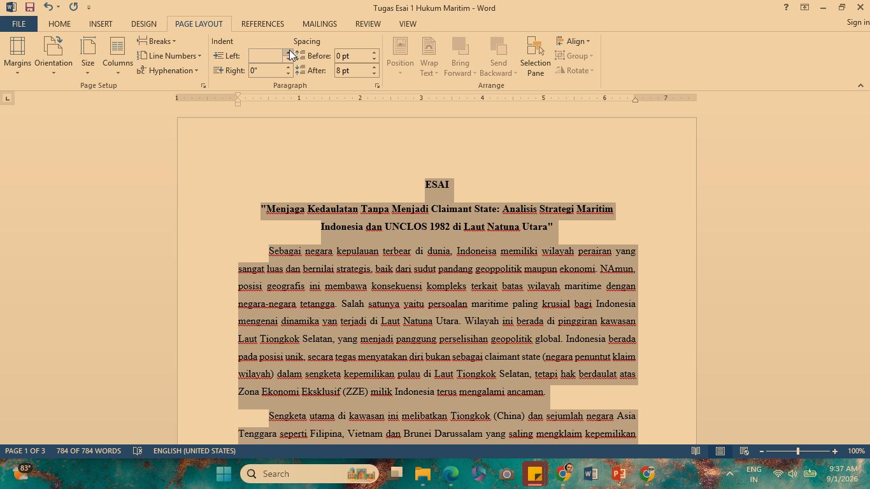Open the proofing errors status icon
The height and width of the screenshot is (489, 870).
[137, 451]
